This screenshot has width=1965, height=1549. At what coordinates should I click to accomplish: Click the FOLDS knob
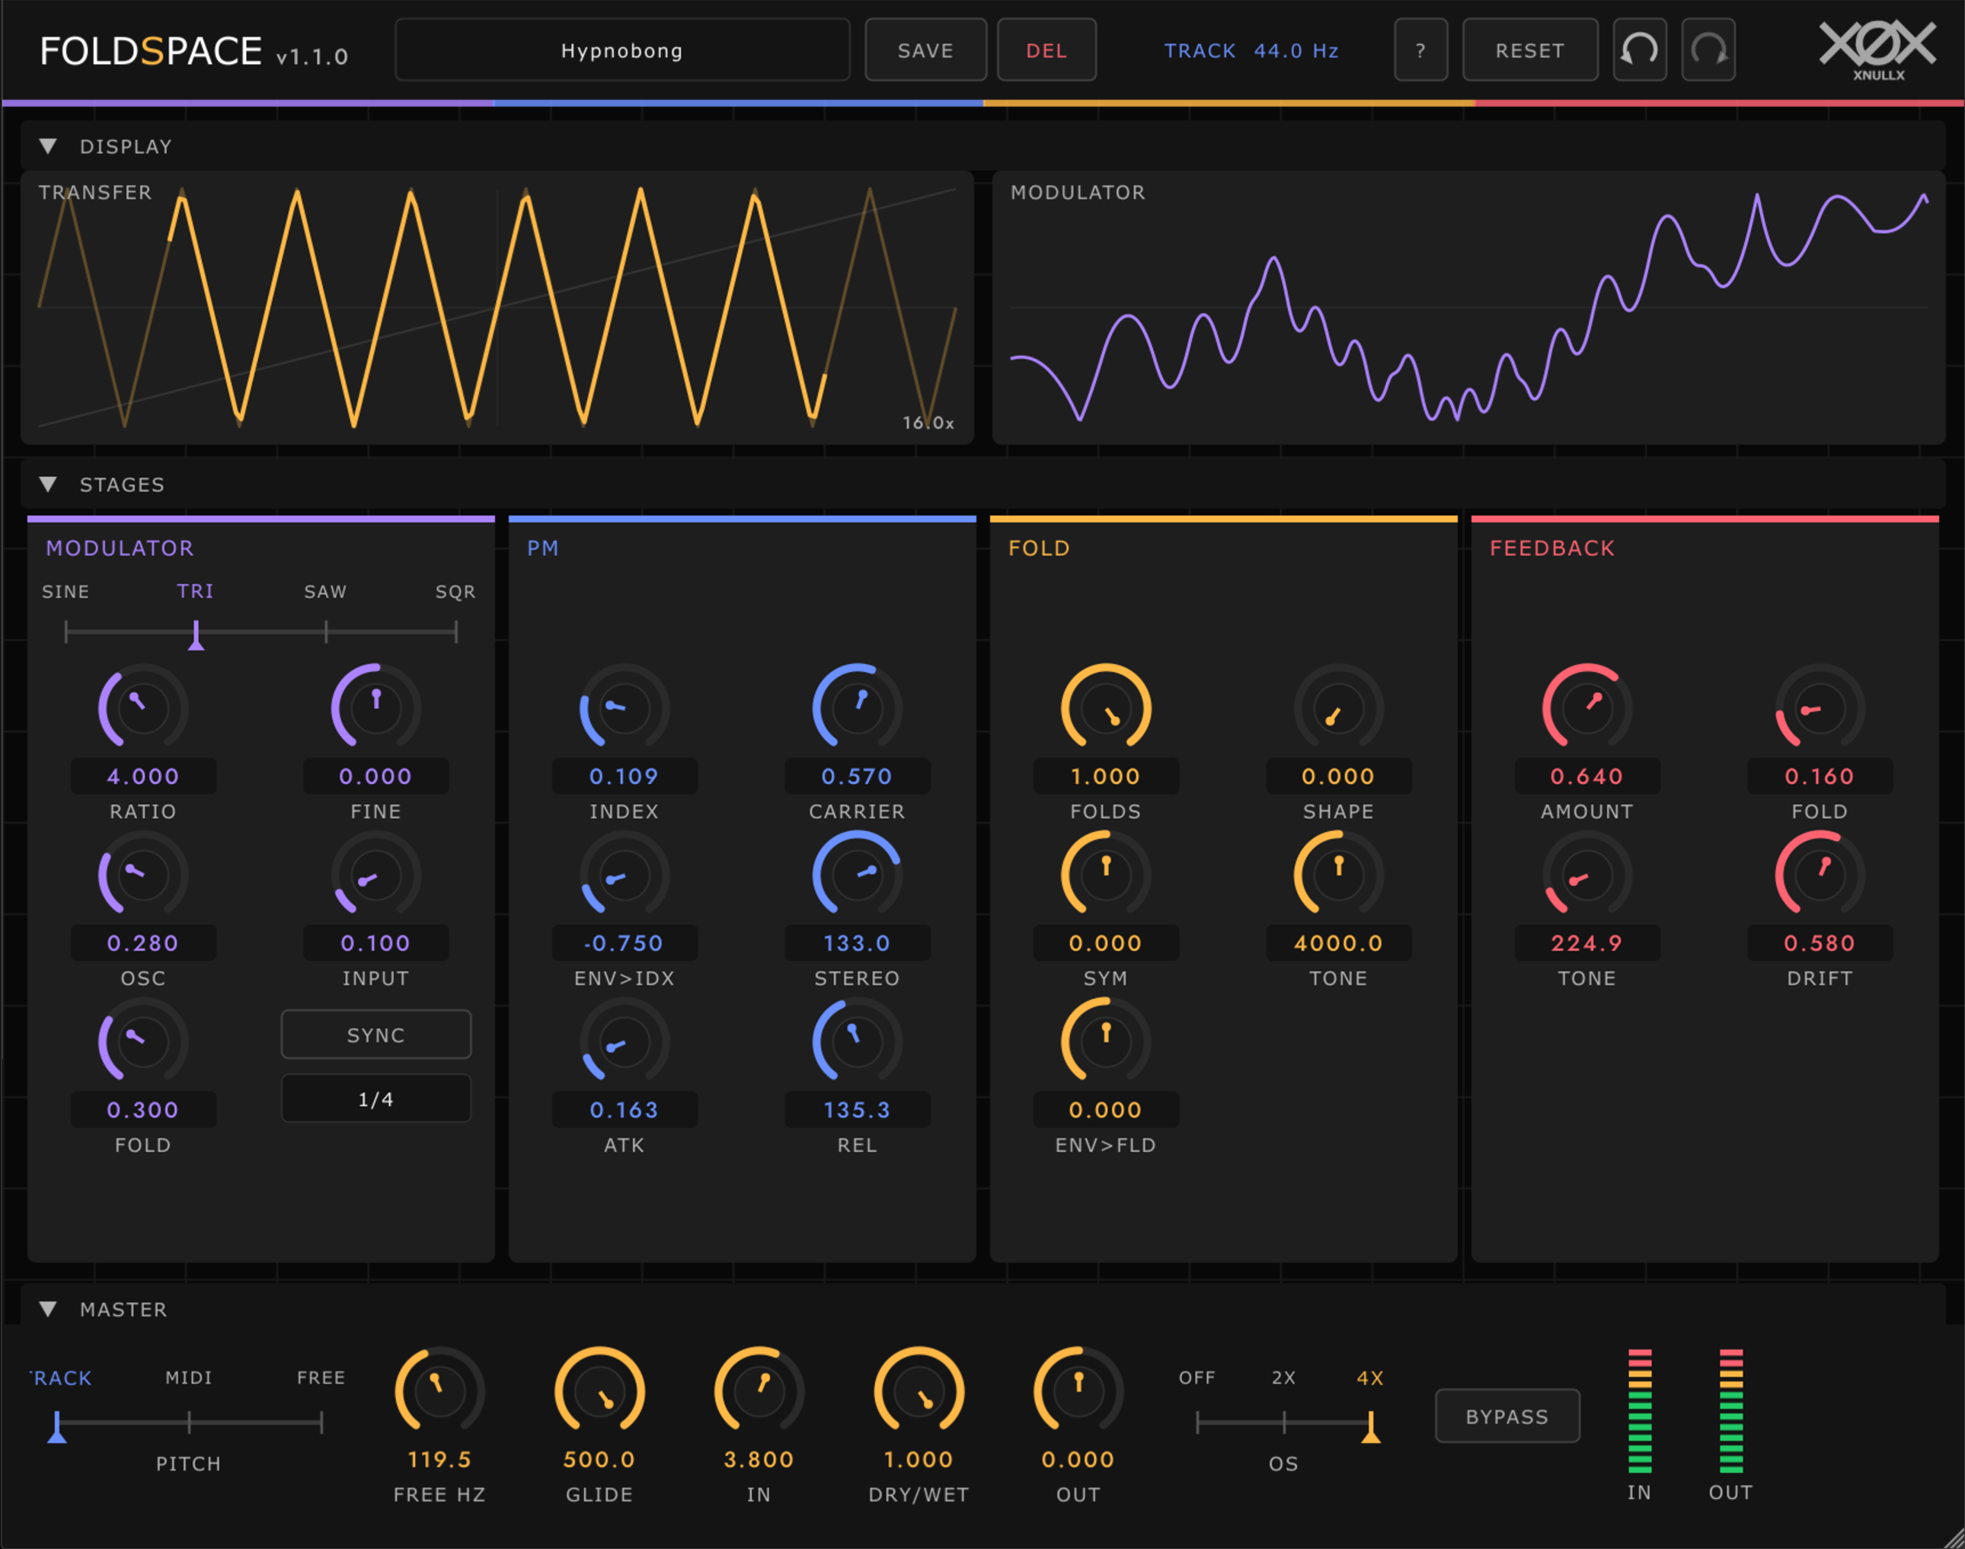[1106, 707]
